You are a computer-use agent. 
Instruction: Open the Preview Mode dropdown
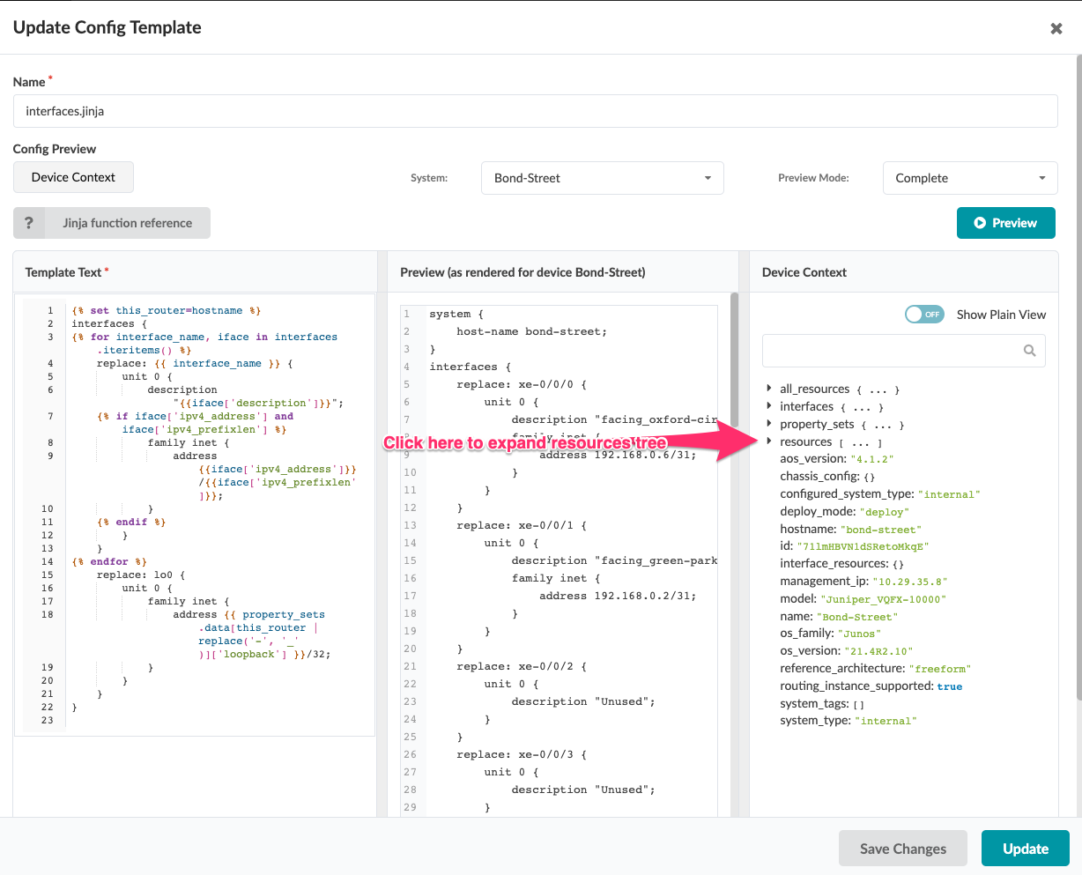pyautogui.click(x=969, y=178)
